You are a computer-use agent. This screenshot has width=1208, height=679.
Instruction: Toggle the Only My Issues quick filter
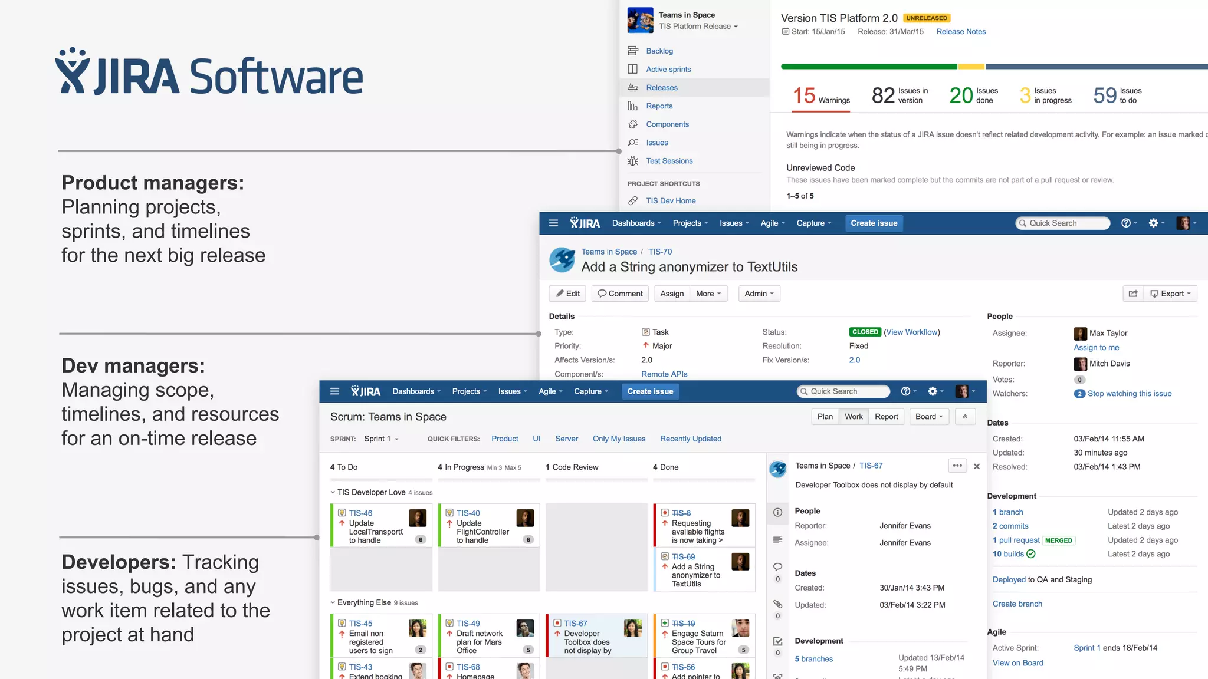coord(619,439)
